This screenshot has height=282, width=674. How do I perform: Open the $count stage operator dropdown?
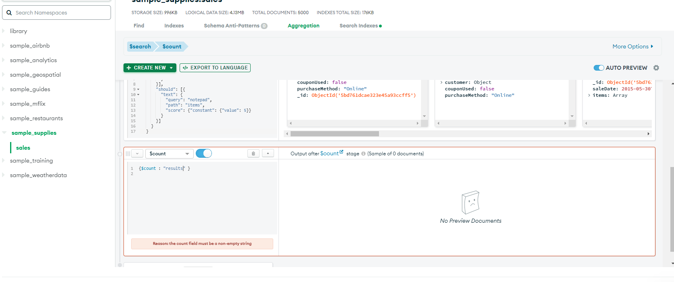click(x=169, y=154)
